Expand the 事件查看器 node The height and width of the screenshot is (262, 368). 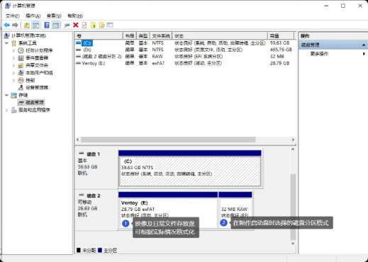(13, 58)
